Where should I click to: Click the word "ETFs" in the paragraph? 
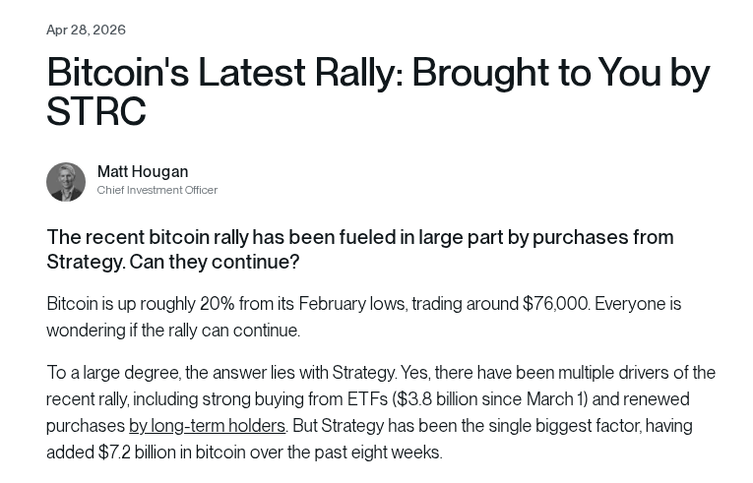pos(360,399)
